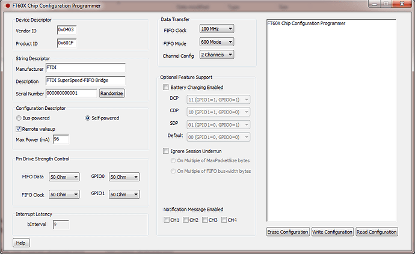Click the Randomize serial number button
Screen dimensions: 415x254
112,93
